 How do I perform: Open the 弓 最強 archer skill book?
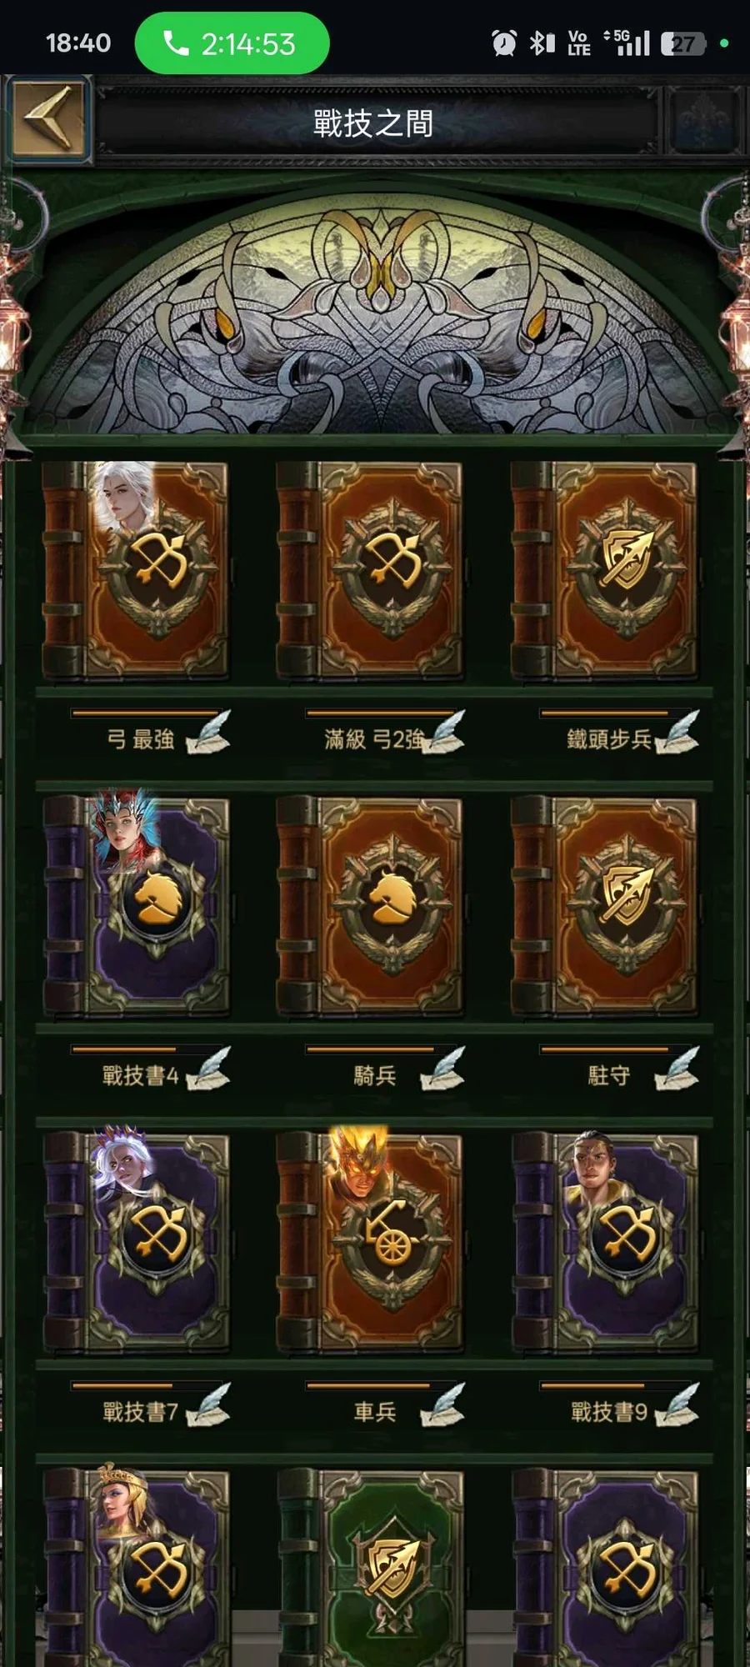136,570
